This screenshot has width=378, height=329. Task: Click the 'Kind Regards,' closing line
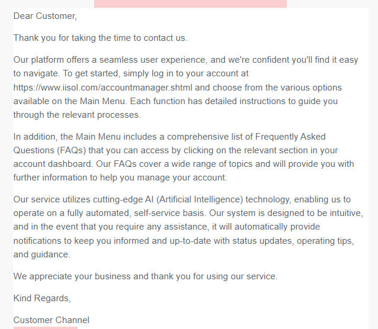point(42,298)
